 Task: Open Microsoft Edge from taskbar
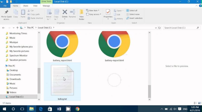(x=41, y=109)
